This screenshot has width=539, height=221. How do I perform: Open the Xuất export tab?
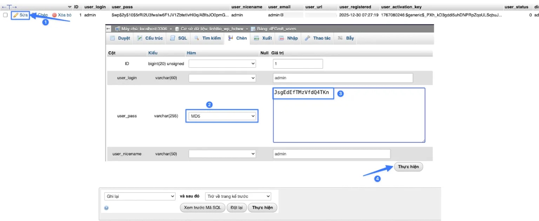pyautogui.click(x=263, y=38)
